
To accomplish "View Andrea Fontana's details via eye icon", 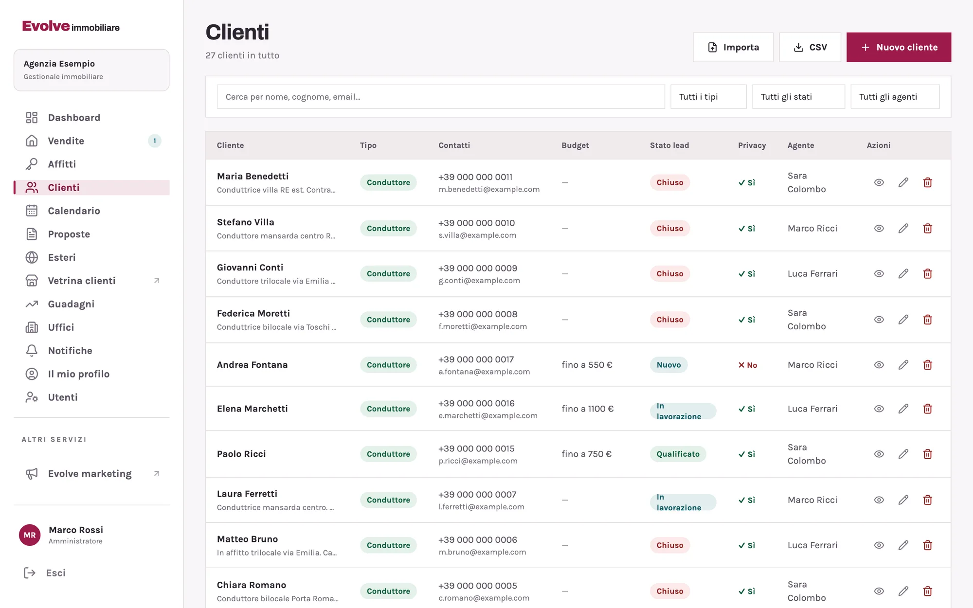I will (879, 365).
